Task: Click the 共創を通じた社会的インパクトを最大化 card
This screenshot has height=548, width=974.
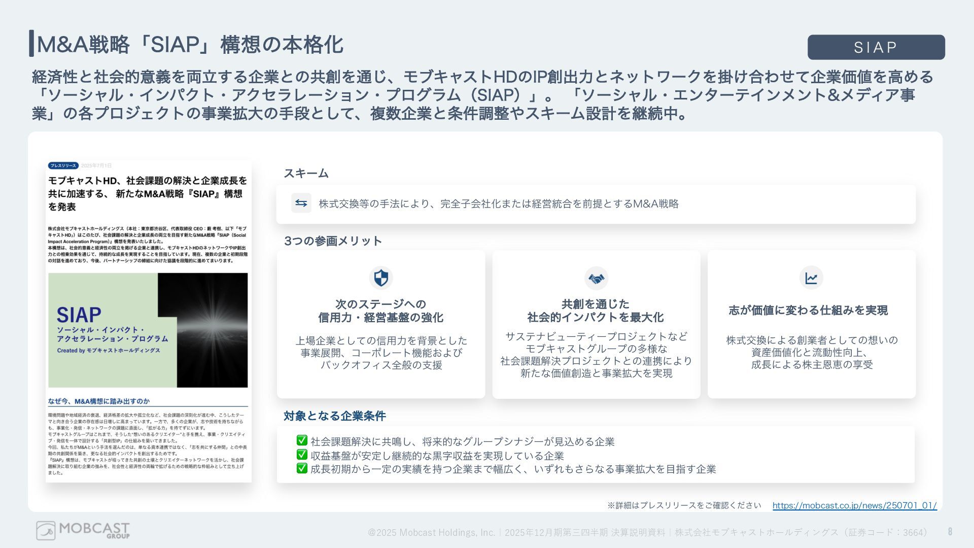Action: point(596,325)
